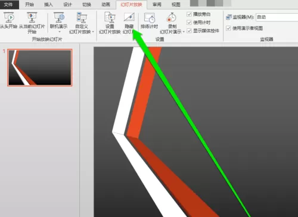
Task: Toggle Use Presenter View (使用演示者视图) checkbox
Action: (x=228, y=29)
